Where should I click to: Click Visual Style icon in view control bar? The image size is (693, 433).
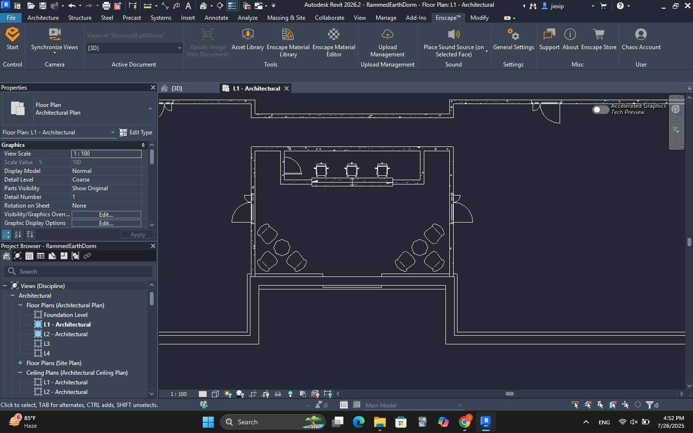(x=215, y=394)
